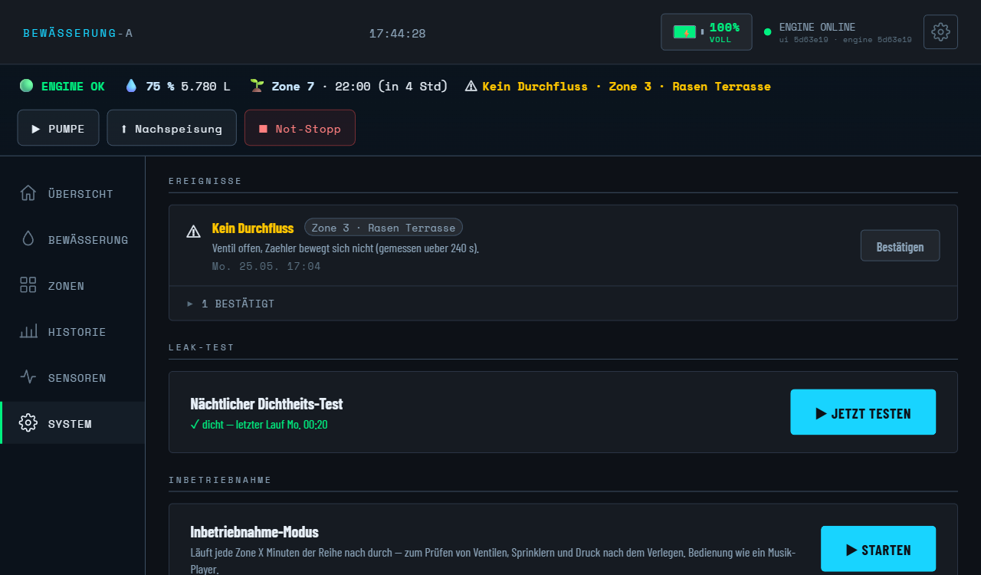Screen dimensions: 981x575
Task: Run leak test with JETZT TESTEN
Action: (x=863, y=412)
